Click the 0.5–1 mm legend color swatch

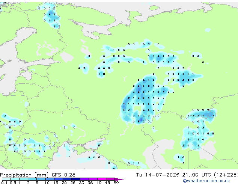pyautogui.click(x=15, y=179)
